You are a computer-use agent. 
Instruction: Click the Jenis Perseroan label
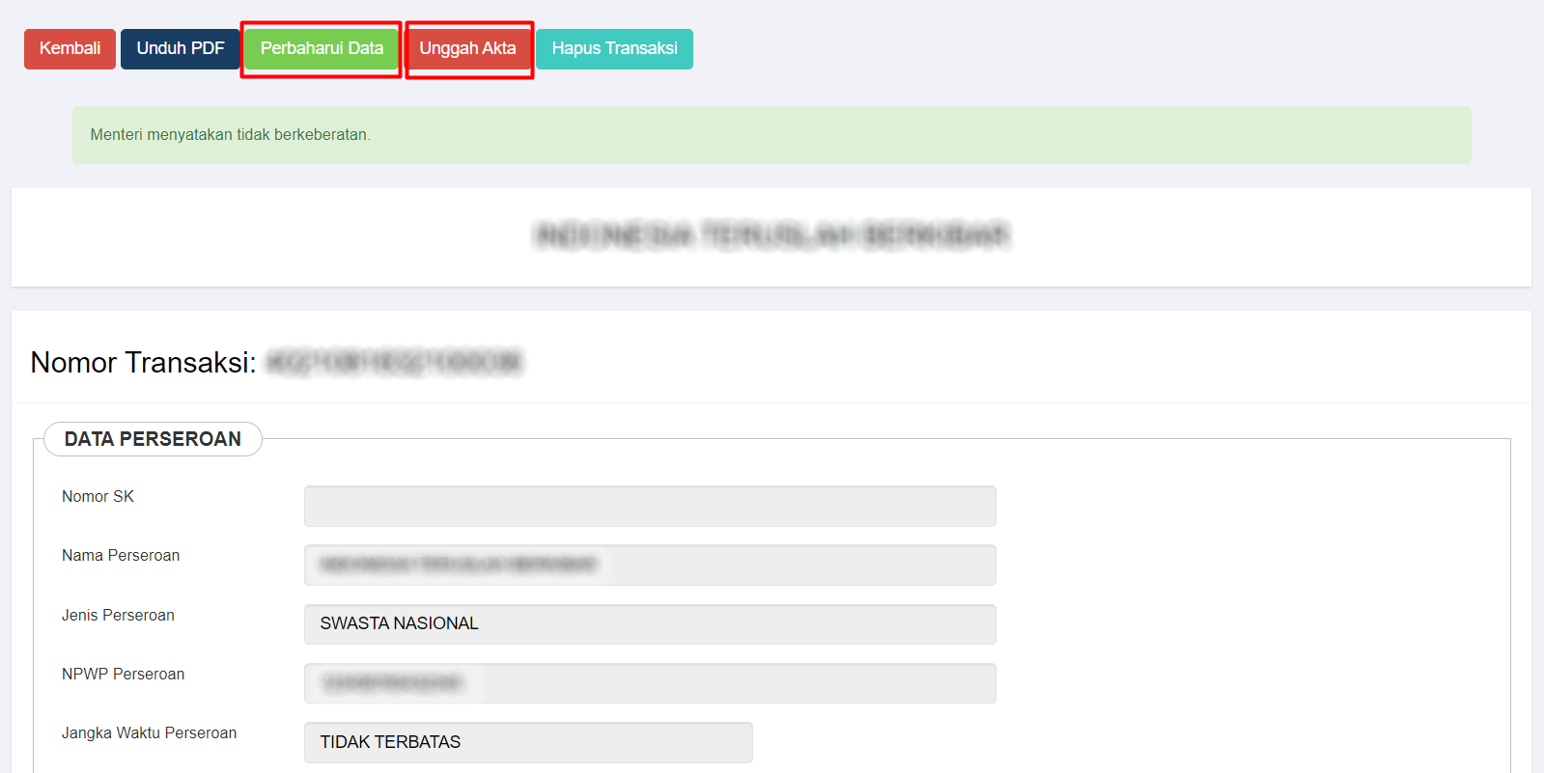pos(118,615)
